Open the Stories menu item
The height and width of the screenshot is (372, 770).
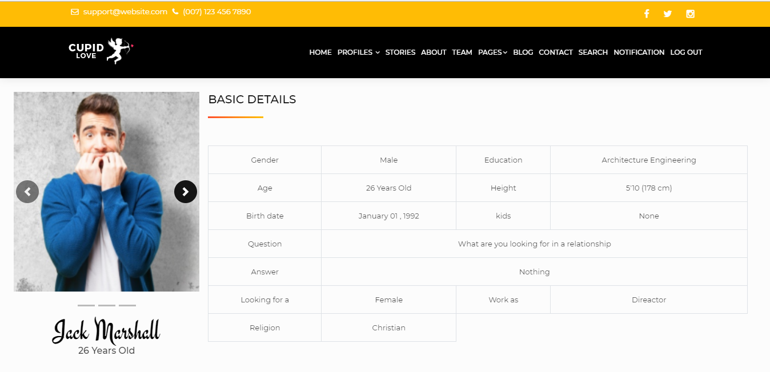[400, 52]
